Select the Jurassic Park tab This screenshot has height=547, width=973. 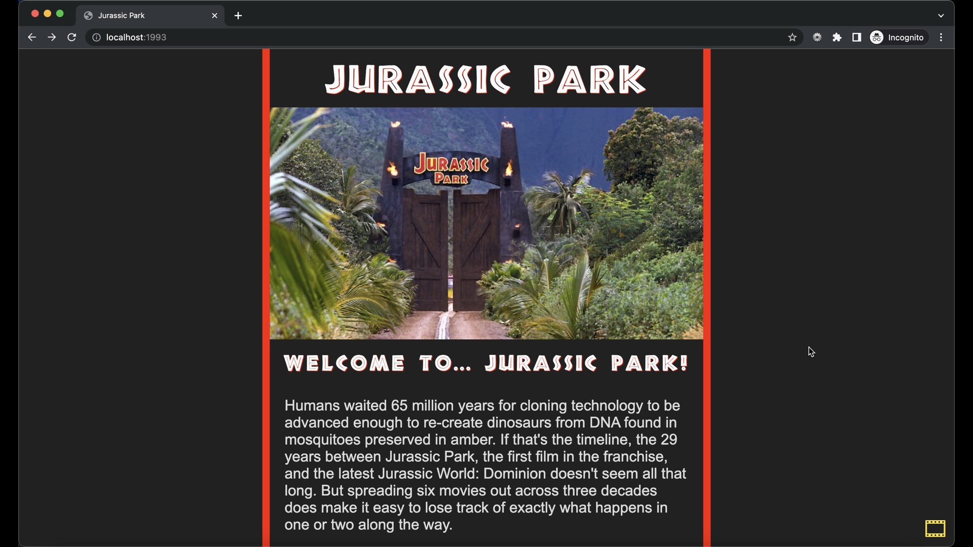tap(142, 16)
